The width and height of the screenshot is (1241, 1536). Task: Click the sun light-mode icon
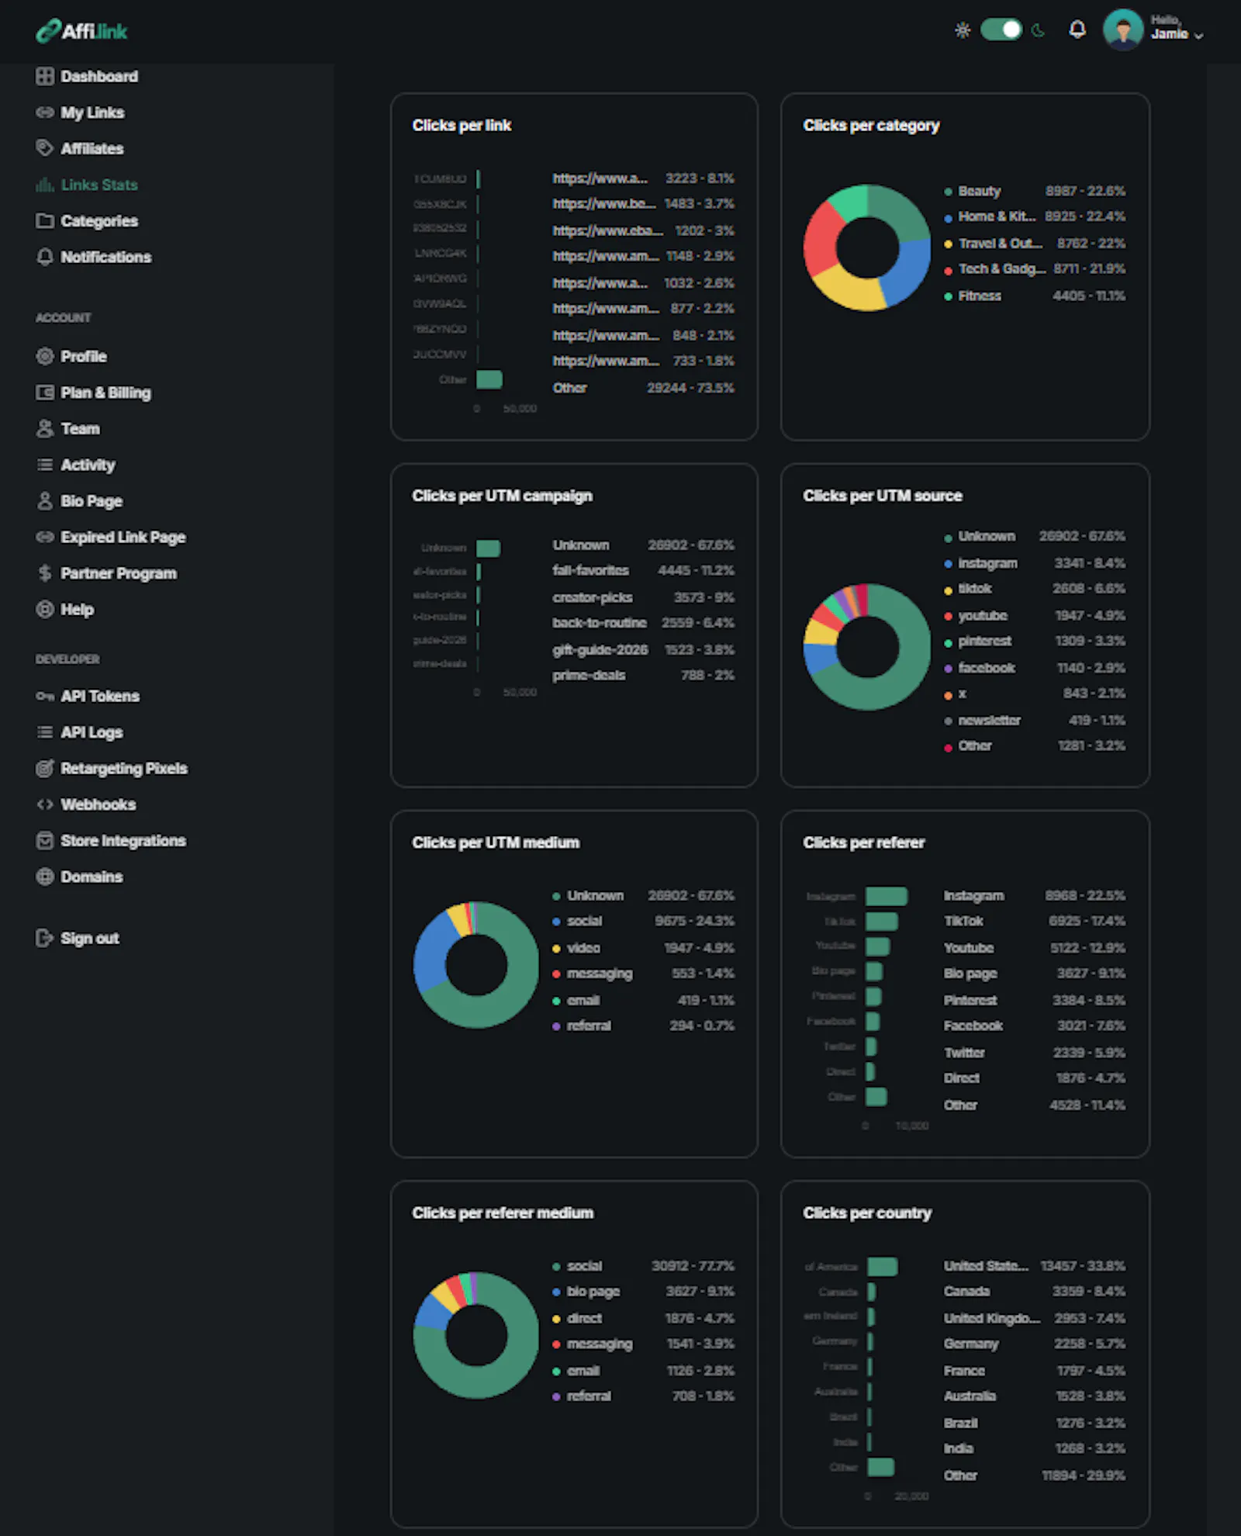click(963, 30)
